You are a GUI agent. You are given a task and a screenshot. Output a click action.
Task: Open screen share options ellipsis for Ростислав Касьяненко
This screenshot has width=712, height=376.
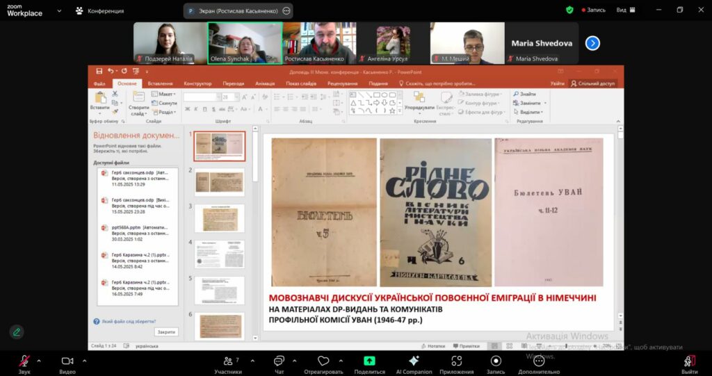[x=286, y=11]
